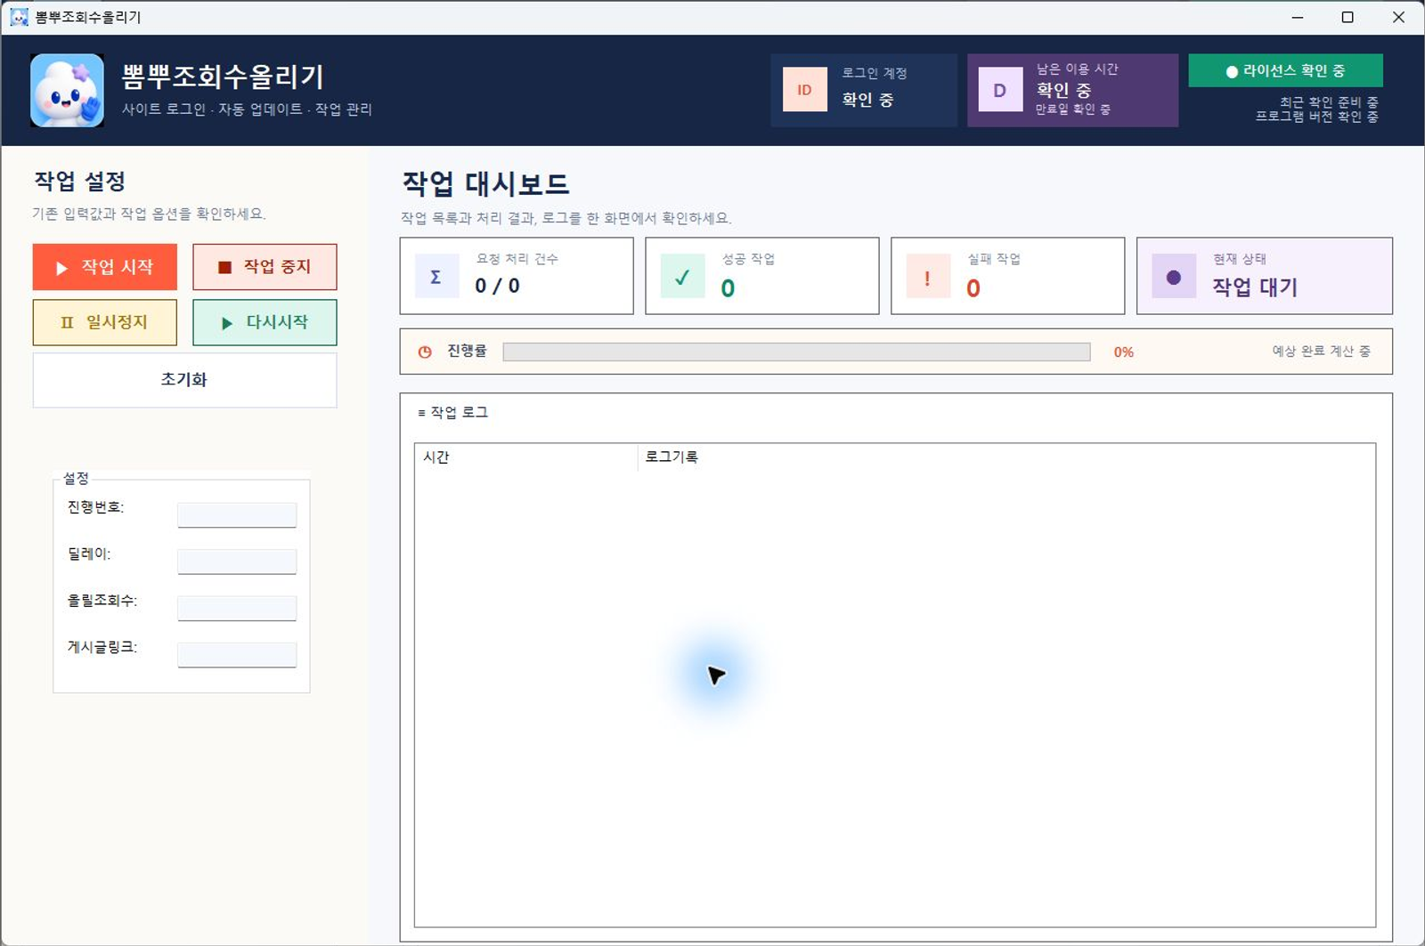This screenshot has height=946, width=1425.
Task: Minimize the 뽐뿌조회수올리기 window
Action: pyautogui.click(x=1298, y=17)
